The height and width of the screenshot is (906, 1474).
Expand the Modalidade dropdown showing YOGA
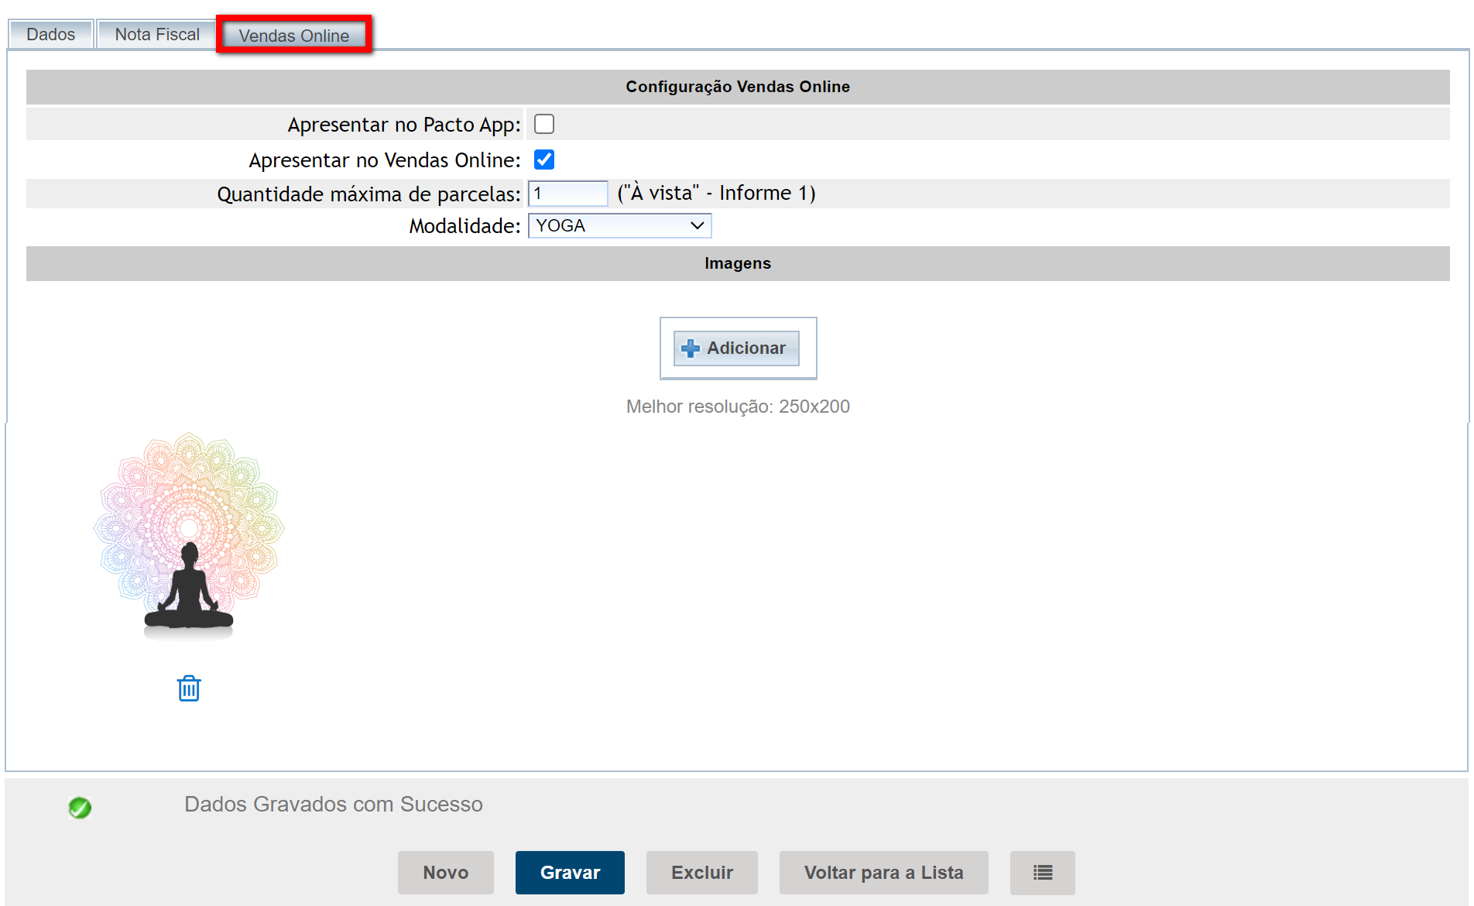click(619, 225)
